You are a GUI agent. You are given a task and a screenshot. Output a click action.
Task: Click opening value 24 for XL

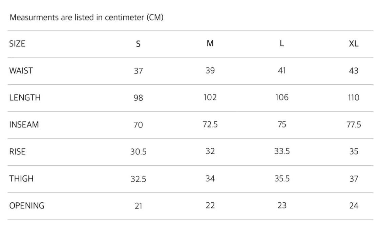pyautogui.click(x=354, y=206)
